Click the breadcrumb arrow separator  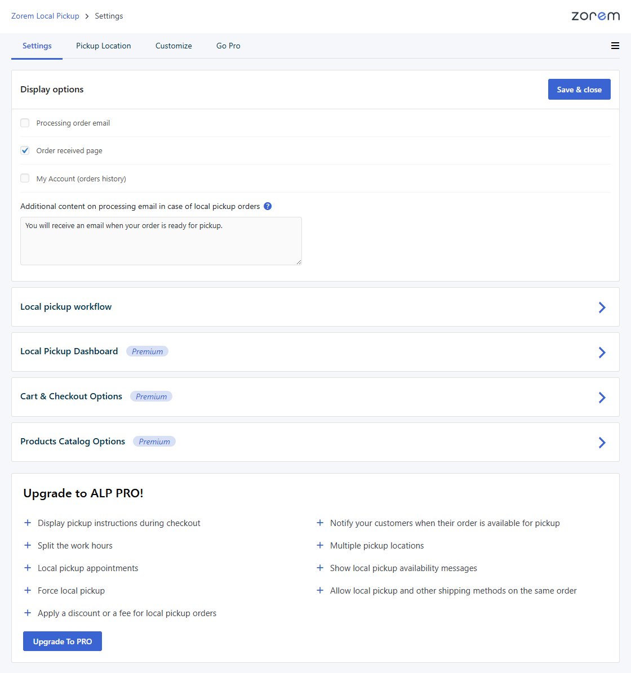coord(87,16)
